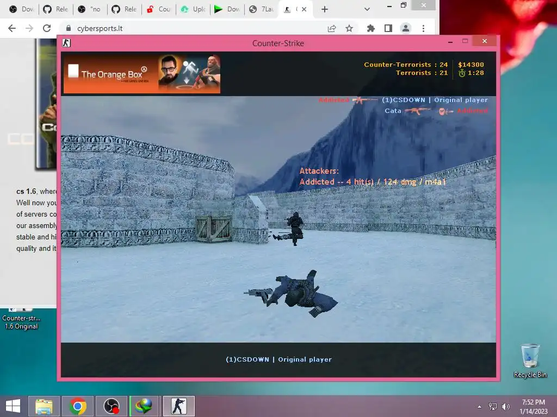Expand the Chrome tab search chevron
Screen dimensions: 557x417
[367, 9]
